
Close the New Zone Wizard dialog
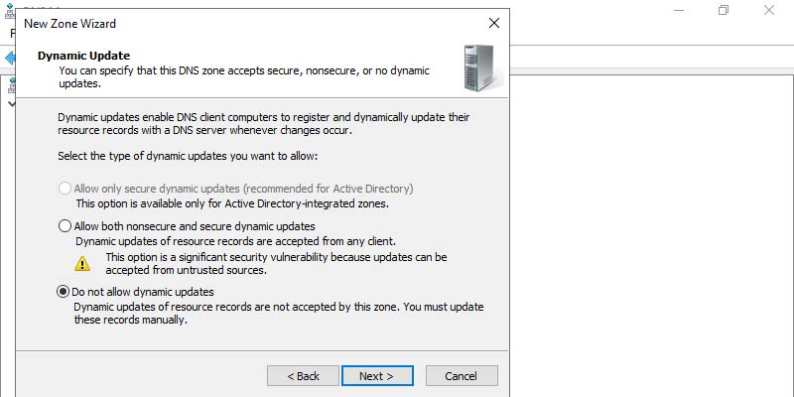[x=493, y=23]
